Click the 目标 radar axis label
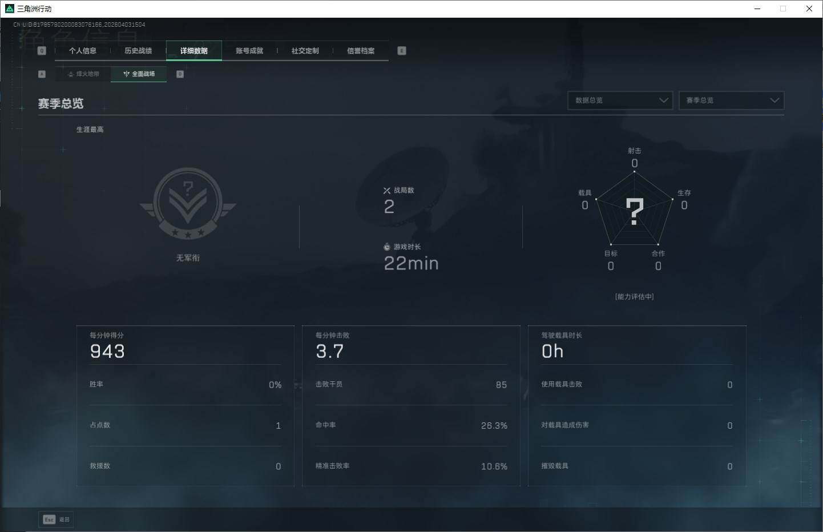 pos(611,253)
